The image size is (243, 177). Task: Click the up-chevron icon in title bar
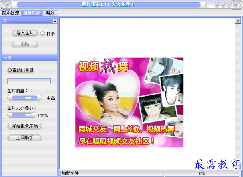coord(229,5)
